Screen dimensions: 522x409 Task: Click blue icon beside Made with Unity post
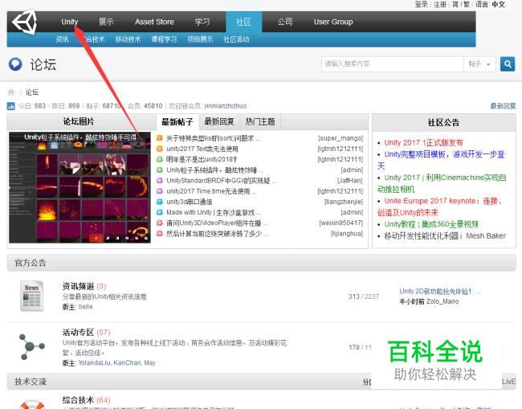[x=160, y=212]
